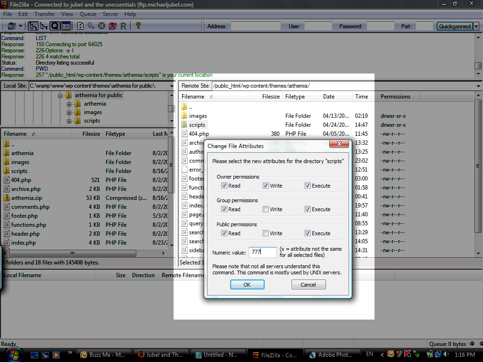The height and width of the screenshot is (362, 483).
Task: Click the yellow question mark help icon
Action: (x=138, y=26)
